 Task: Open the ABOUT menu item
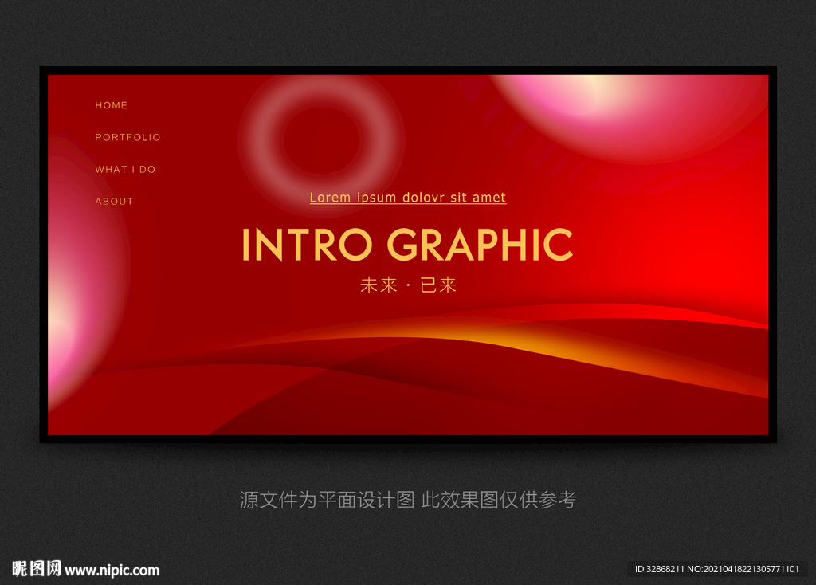pos(114,202)
